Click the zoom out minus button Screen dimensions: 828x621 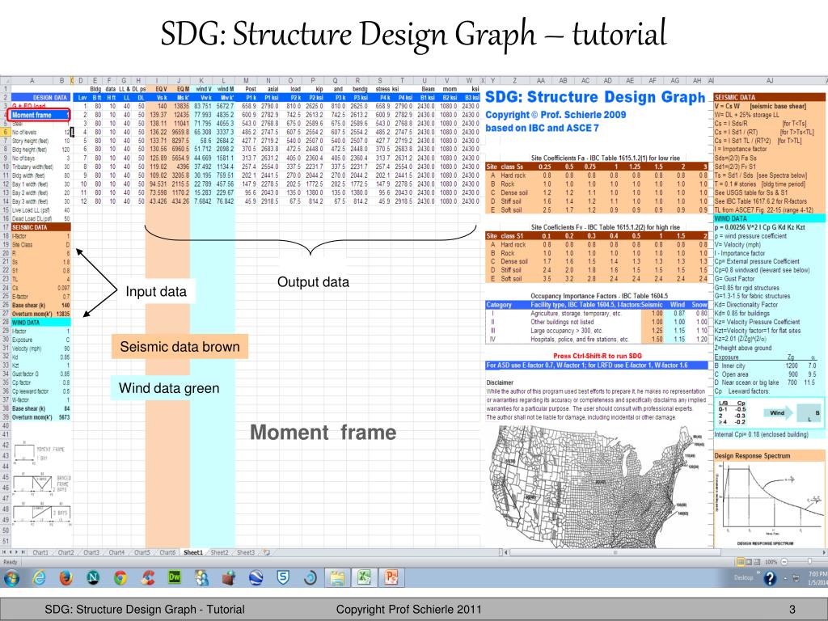(784, 561)
